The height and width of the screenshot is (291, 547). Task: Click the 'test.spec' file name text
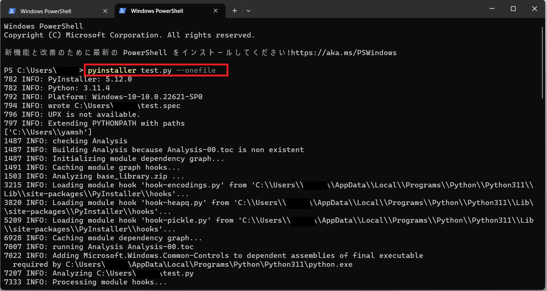pyautogui.click(x=161, y=106)
